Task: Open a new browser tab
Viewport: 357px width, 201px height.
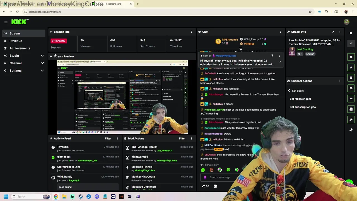Action: pyautogui.click(x=138, y=4)
